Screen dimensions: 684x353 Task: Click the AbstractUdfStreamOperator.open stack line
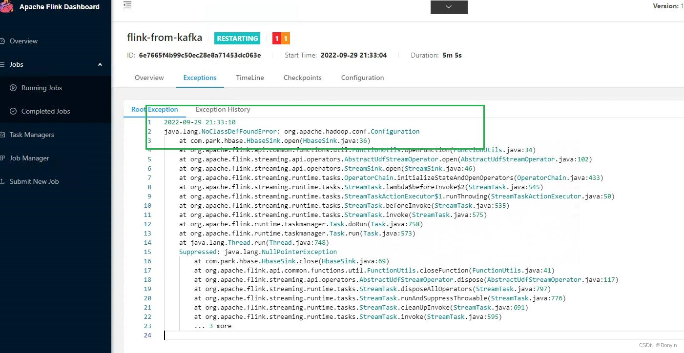[x=385, y=159]
